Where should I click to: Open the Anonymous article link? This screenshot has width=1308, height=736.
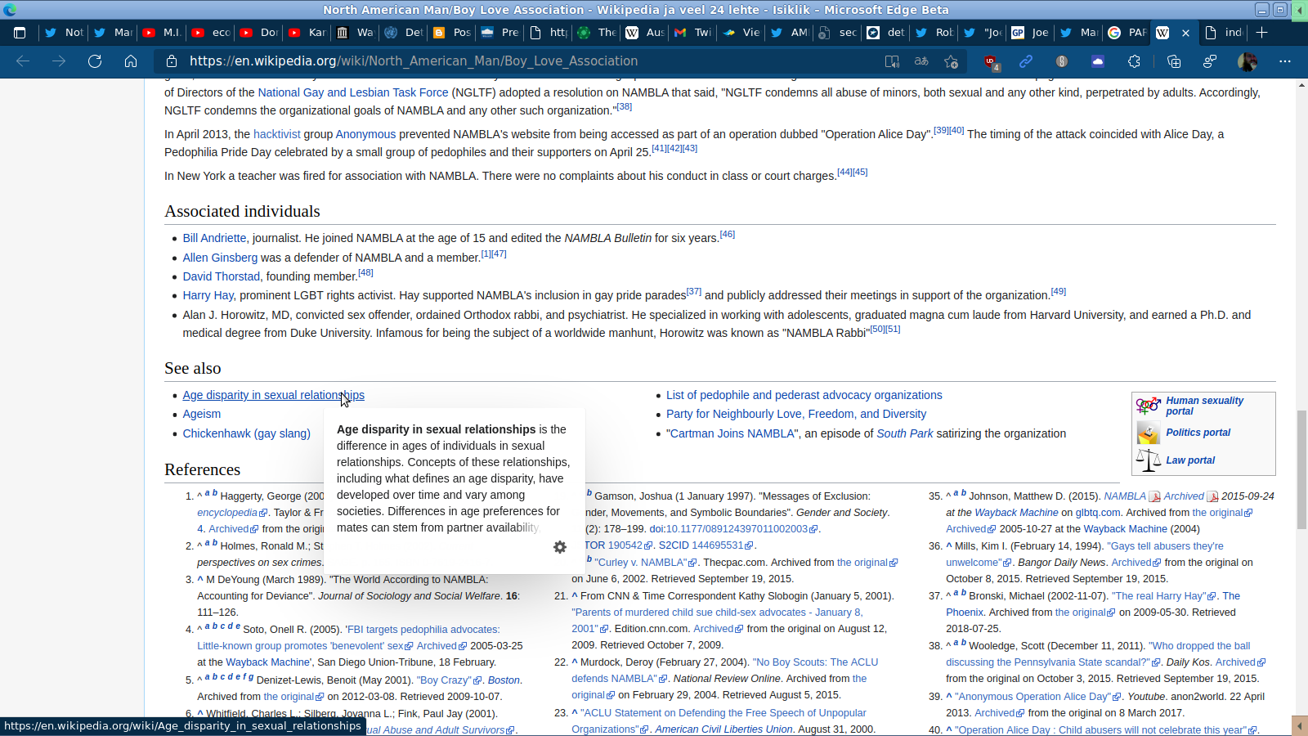[365, 134]
